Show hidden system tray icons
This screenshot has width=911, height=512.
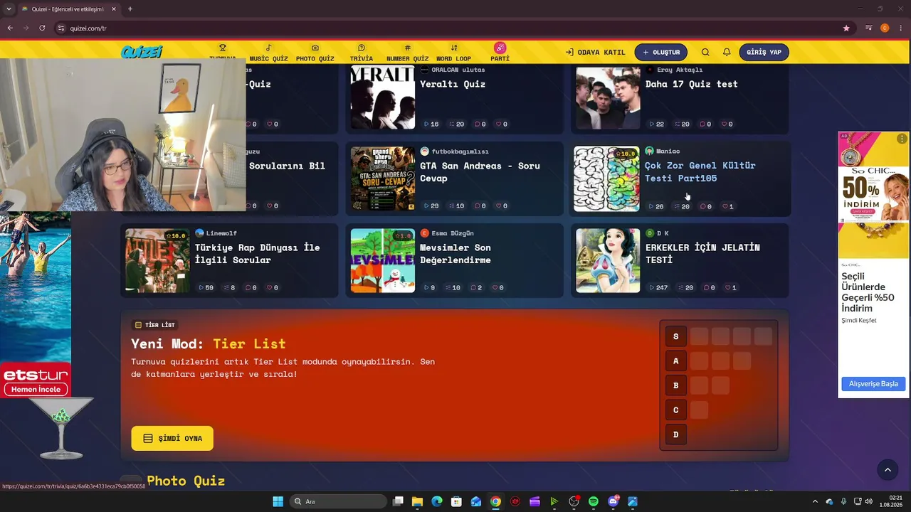(x=815, y=501)
